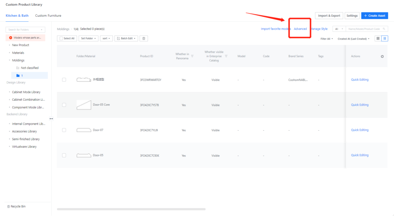Click filter icon beside Enterprise Catalog column
The image size is (394, 216).
[226, 56]
